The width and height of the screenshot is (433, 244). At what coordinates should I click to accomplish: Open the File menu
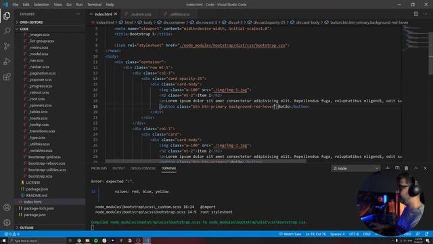coord(15,5)
